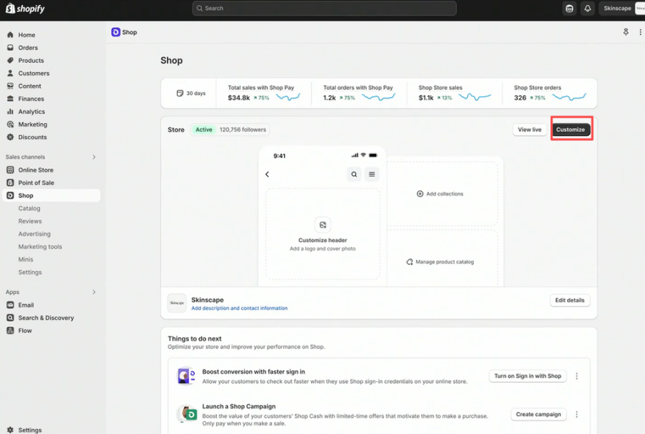645x434 pixels.
Task: Go to Orders in the sidebar
Action: pos(28,48)
